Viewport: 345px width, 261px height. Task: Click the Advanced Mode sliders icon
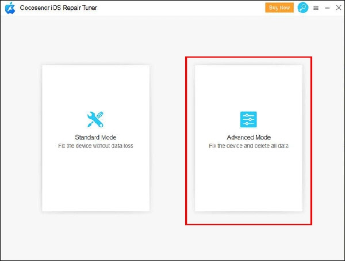(x=248, y=119)
